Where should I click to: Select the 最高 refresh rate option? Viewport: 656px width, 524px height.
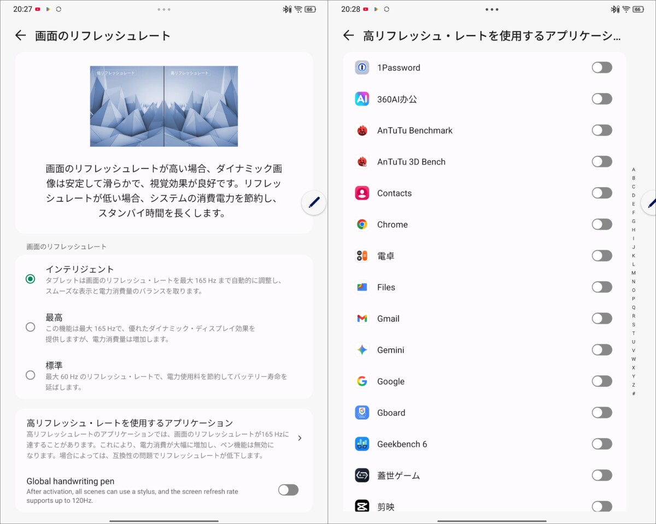point(31,327)
